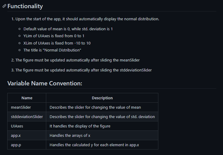Image resolution: width=223 pixels, height=155 pixels.
Task: Select the meanSlider table cell
Action: [27, 107]
